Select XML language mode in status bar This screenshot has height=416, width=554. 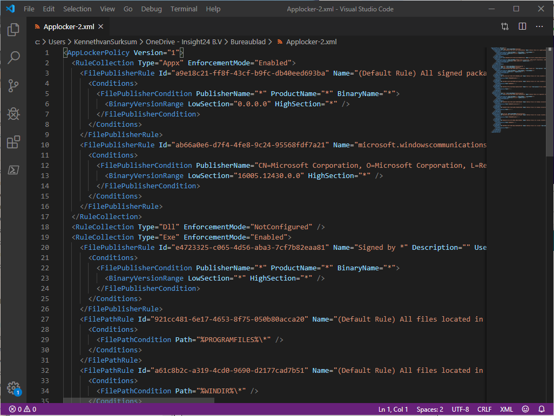(506, 410)
